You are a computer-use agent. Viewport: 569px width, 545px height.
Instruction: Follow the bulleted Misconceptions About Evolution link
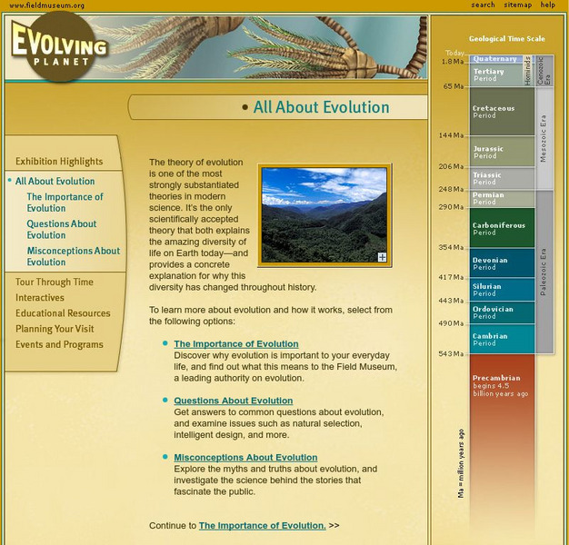[x=245, y=457]
